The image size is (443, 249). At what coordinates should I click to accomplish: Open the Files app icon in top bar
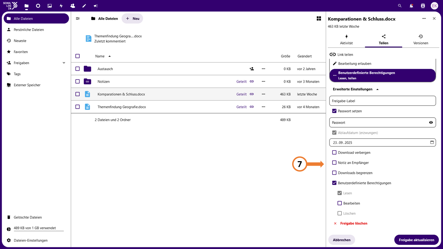coord(27,6)
